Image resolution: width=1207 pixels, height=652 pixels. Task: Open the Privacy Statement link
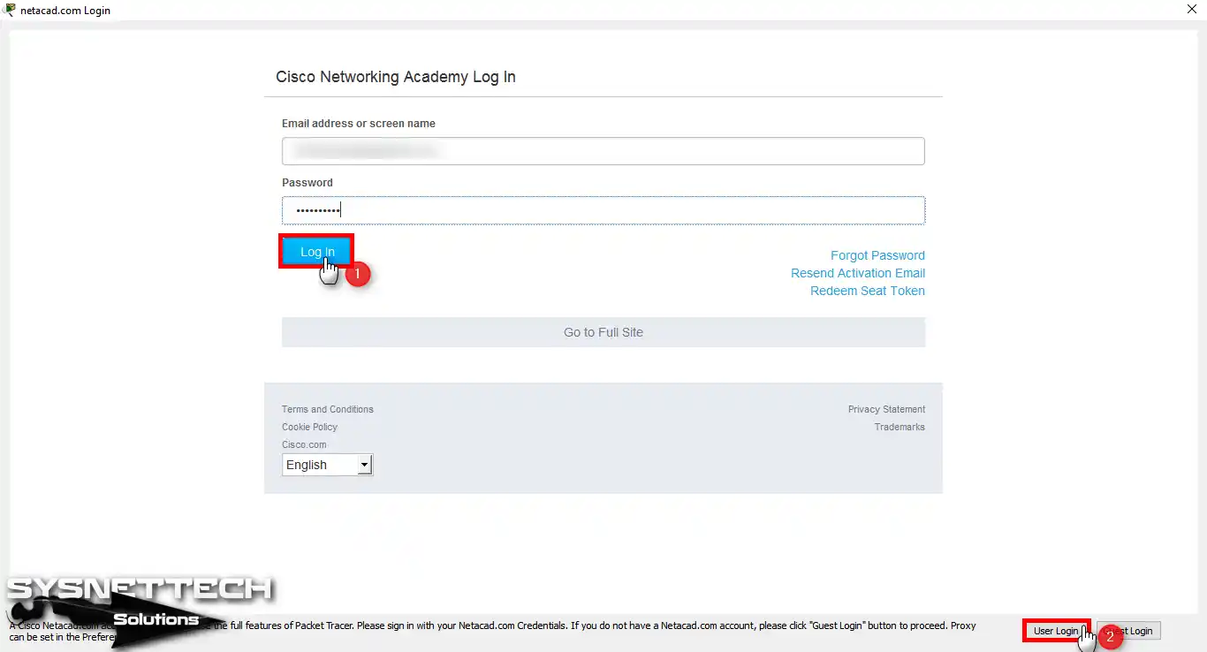pos(886,409)
